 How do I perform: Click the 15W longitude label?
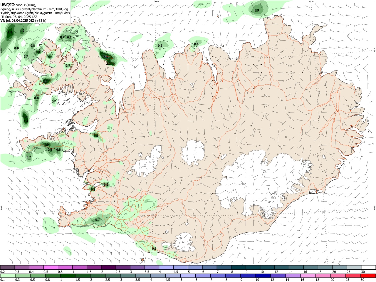(311, 1)
